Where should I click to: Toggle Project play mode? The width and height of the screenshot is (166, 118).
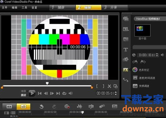click(24, 91)
